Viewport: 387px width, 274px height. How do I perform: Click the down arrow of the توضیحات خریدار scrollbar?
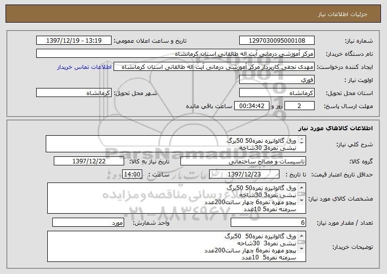click(x=302, y=249)
